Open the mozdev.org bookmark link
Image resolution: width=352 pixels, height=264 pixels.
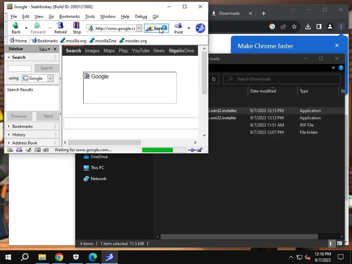[133, 41]
